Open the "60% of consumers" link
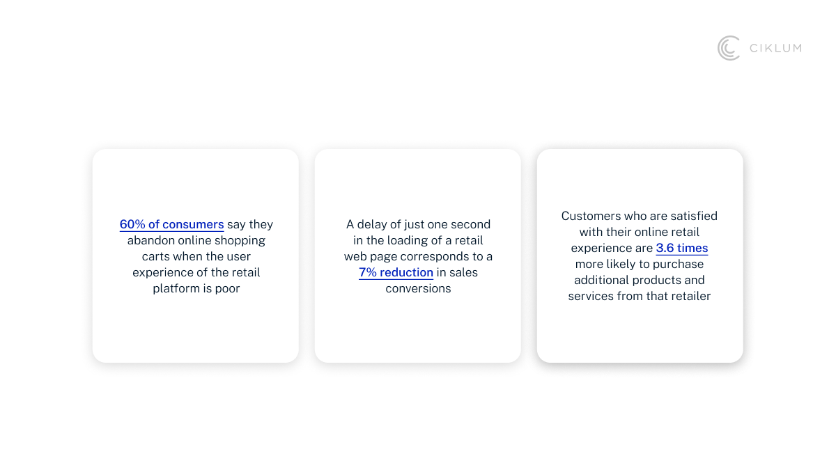The width and height of the screenshot is (836, 463). 171,224
